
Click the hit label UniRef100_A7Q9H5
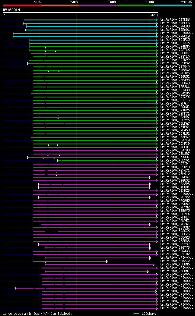[175, 201]
